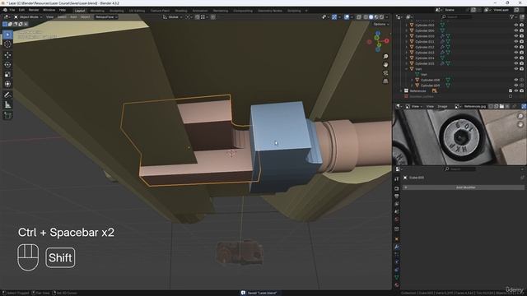527x296 pixels.
Task: Toggle the References collection eye icon
Action: 516,91
